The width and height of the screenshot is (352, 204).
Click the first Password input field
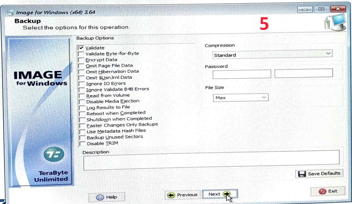tap(242, 74)
